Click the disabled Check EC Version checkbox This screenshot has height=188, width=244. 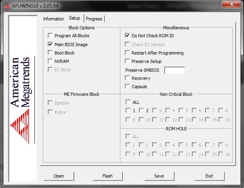coord(127,44)
